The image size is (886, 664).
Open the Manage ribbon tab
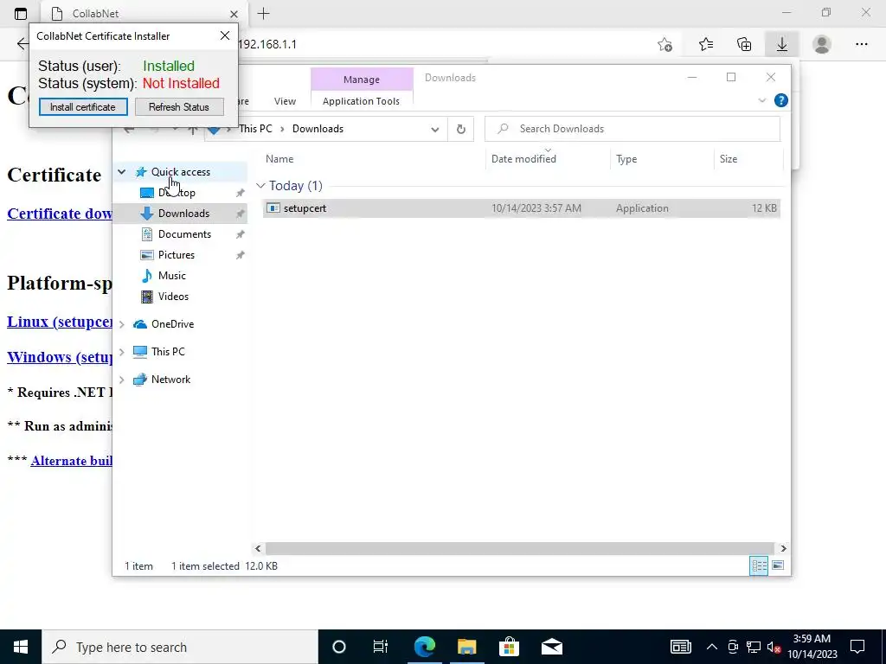click(362, 80)
